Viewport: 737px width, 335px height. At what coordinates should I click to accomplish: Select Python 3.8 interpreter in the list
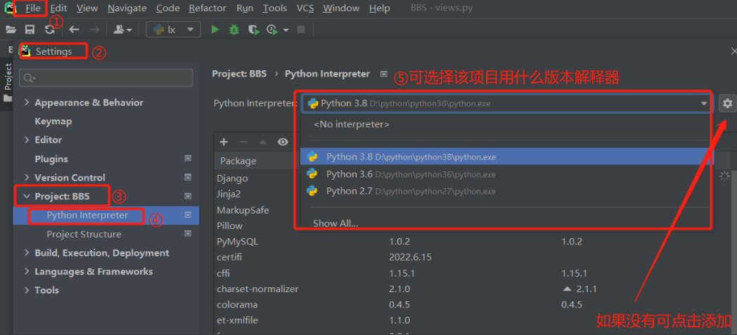(x=507, y=157)
